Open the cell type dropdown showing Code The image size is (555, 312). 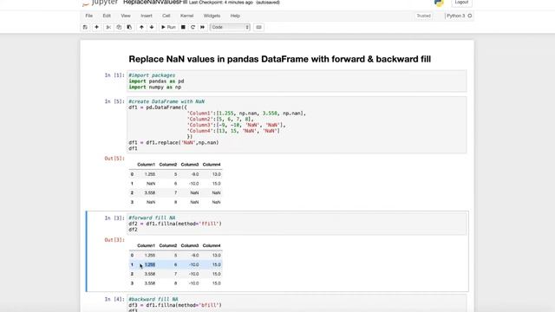click(230, 27)
